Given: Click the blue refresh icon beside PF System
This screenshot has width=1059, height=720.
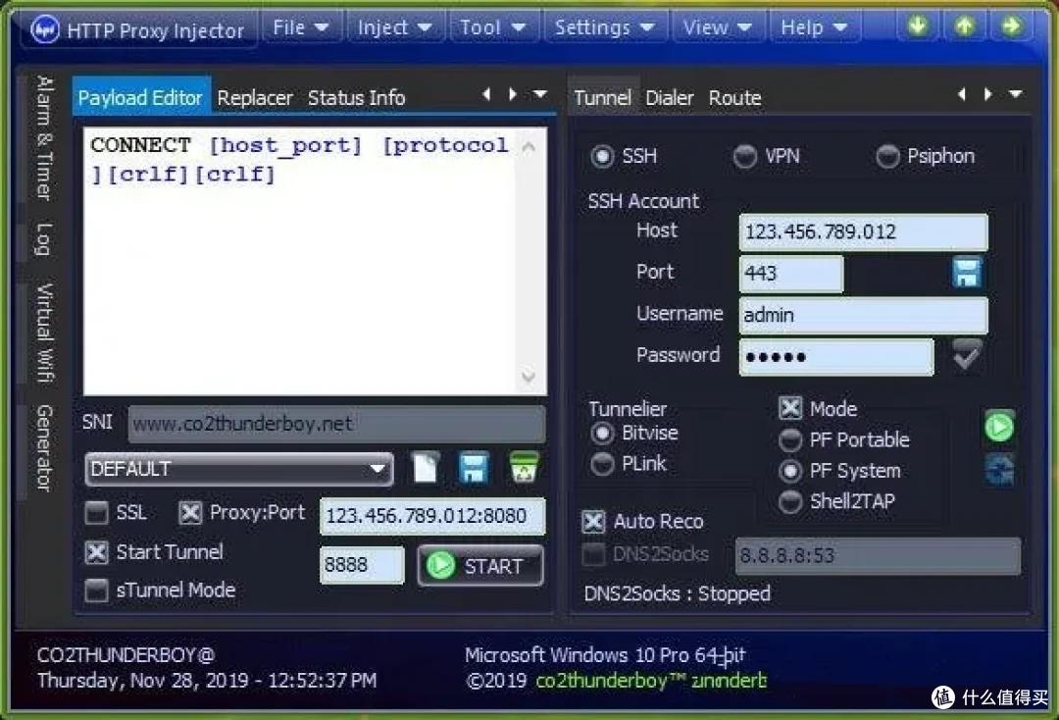Looking at the screenshot, I should [999, 470].
